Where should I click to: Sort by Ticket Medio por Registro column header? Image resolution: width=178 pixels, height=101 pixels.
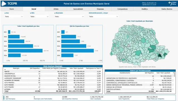[54, 68]
